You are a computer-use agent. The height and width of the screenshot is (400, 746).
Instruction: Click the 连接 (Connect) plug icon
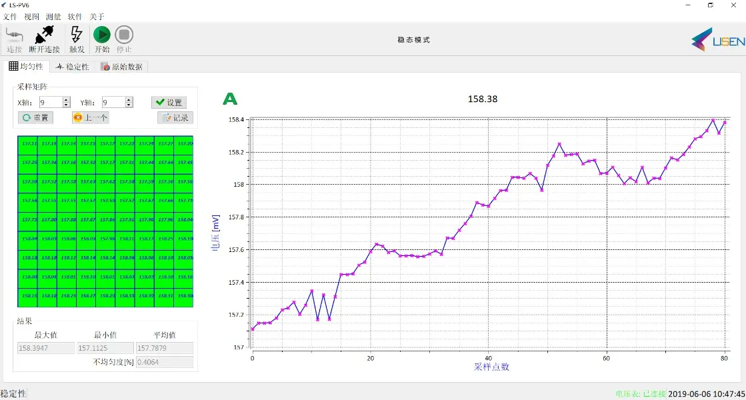tap(14, 35)
